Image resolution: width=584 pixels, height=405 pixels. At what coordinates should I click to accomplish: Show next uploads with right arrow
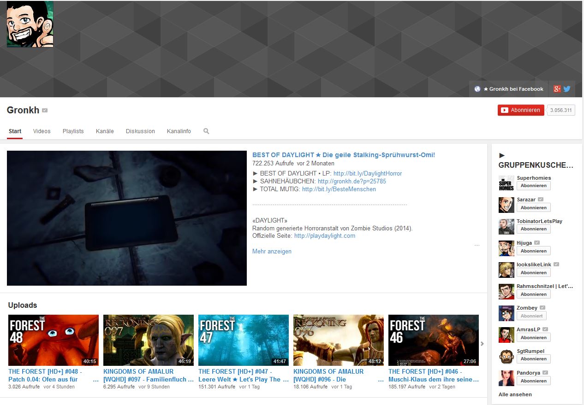point(483,344)
